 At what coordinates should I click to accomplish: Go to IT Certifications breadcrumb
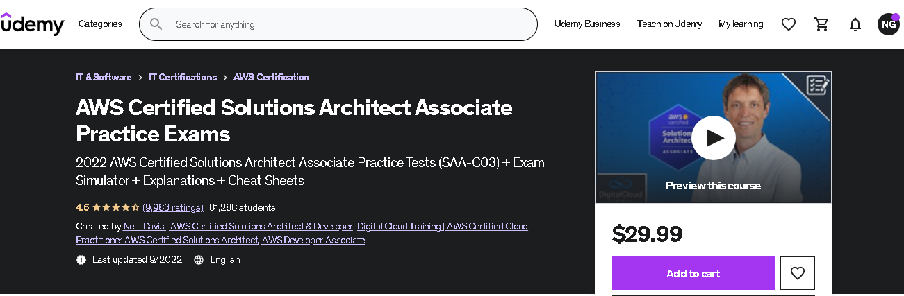click(x=183, y=77)
